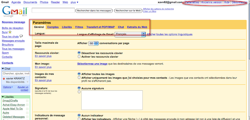
Task: Click the red busy status icon for xavier KRANTZ
Action: click(x=4, y=79)
